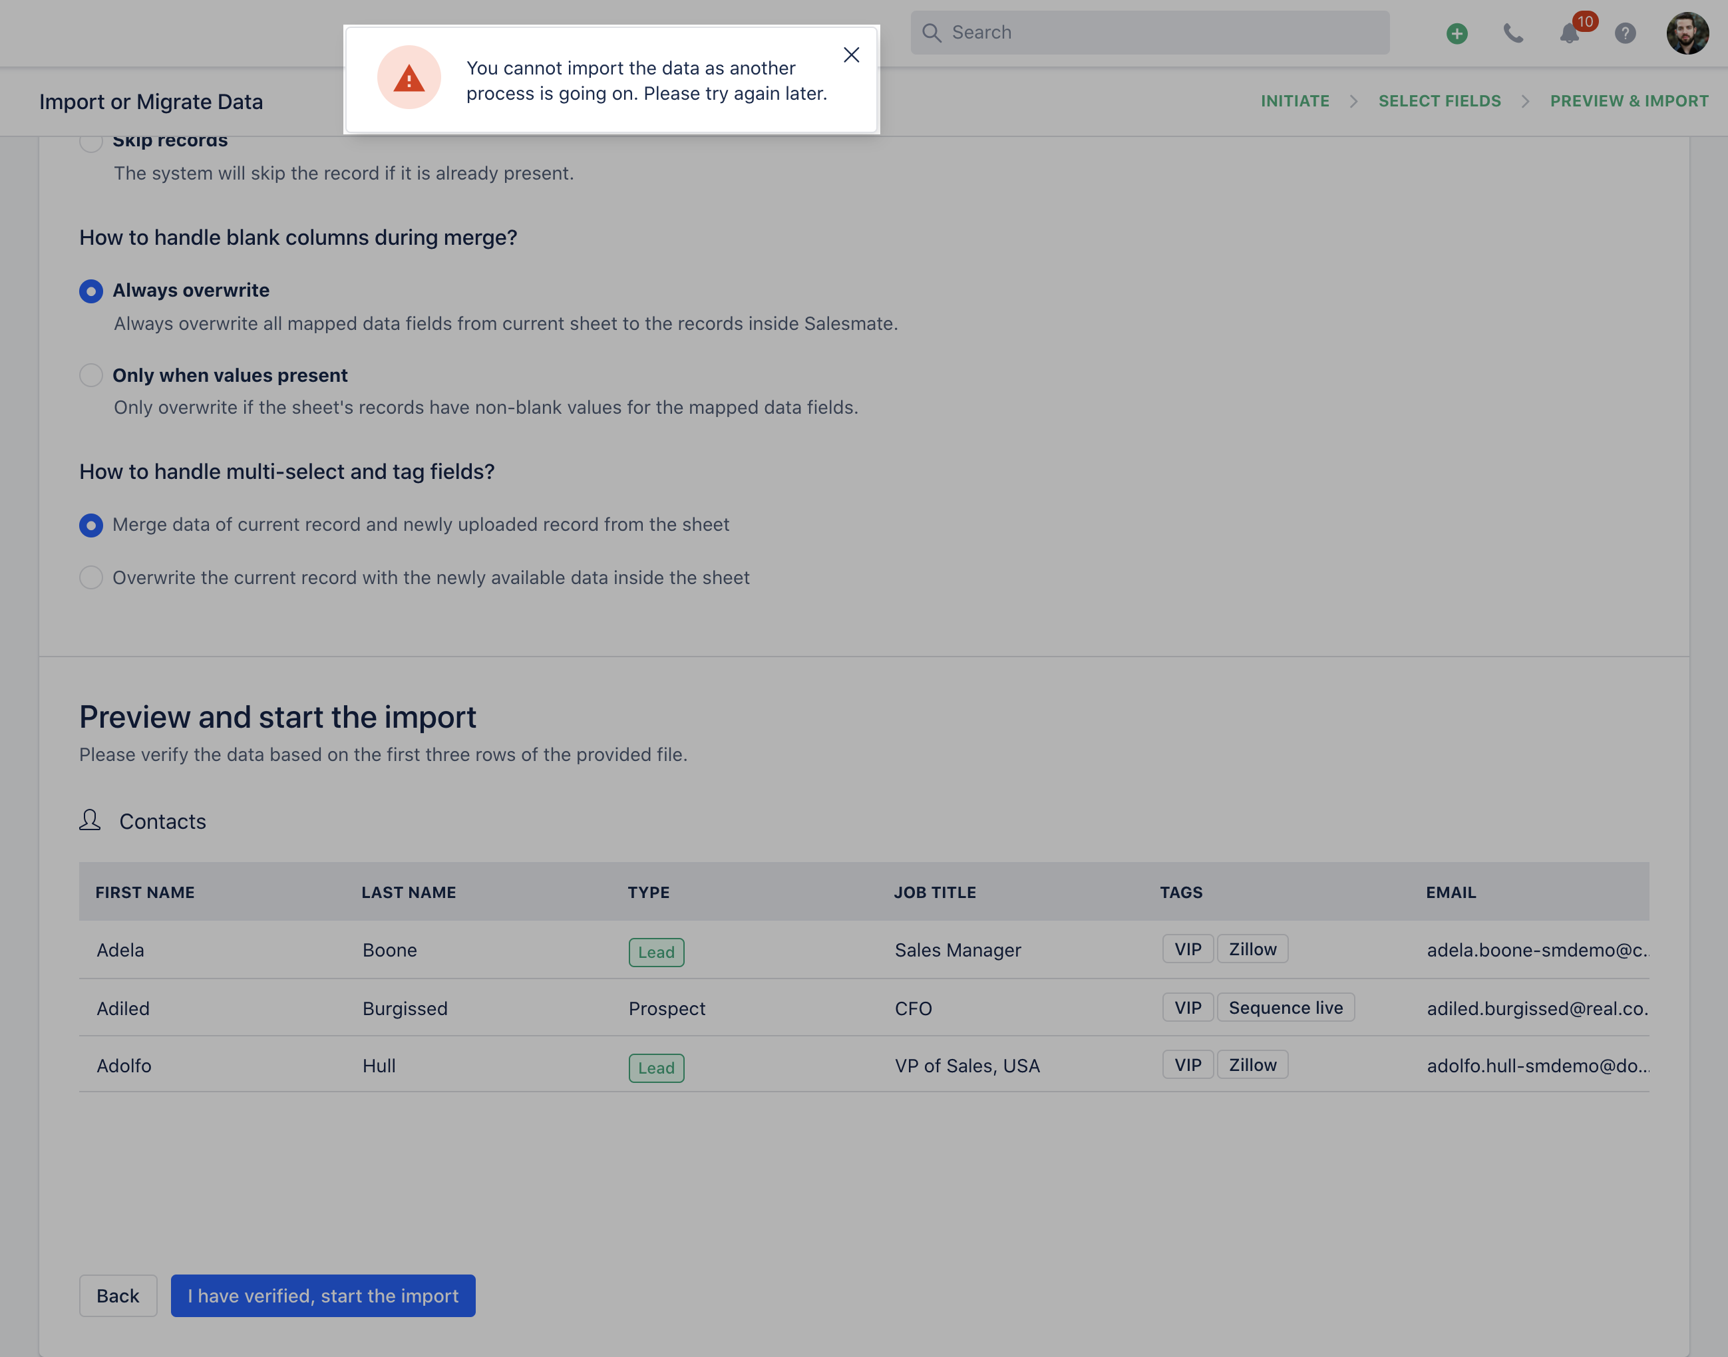Click the VIP tag in Adolfo's row
Image resolution: width=1728 pixels, height=1357 pixels.
(1188, 1064)
